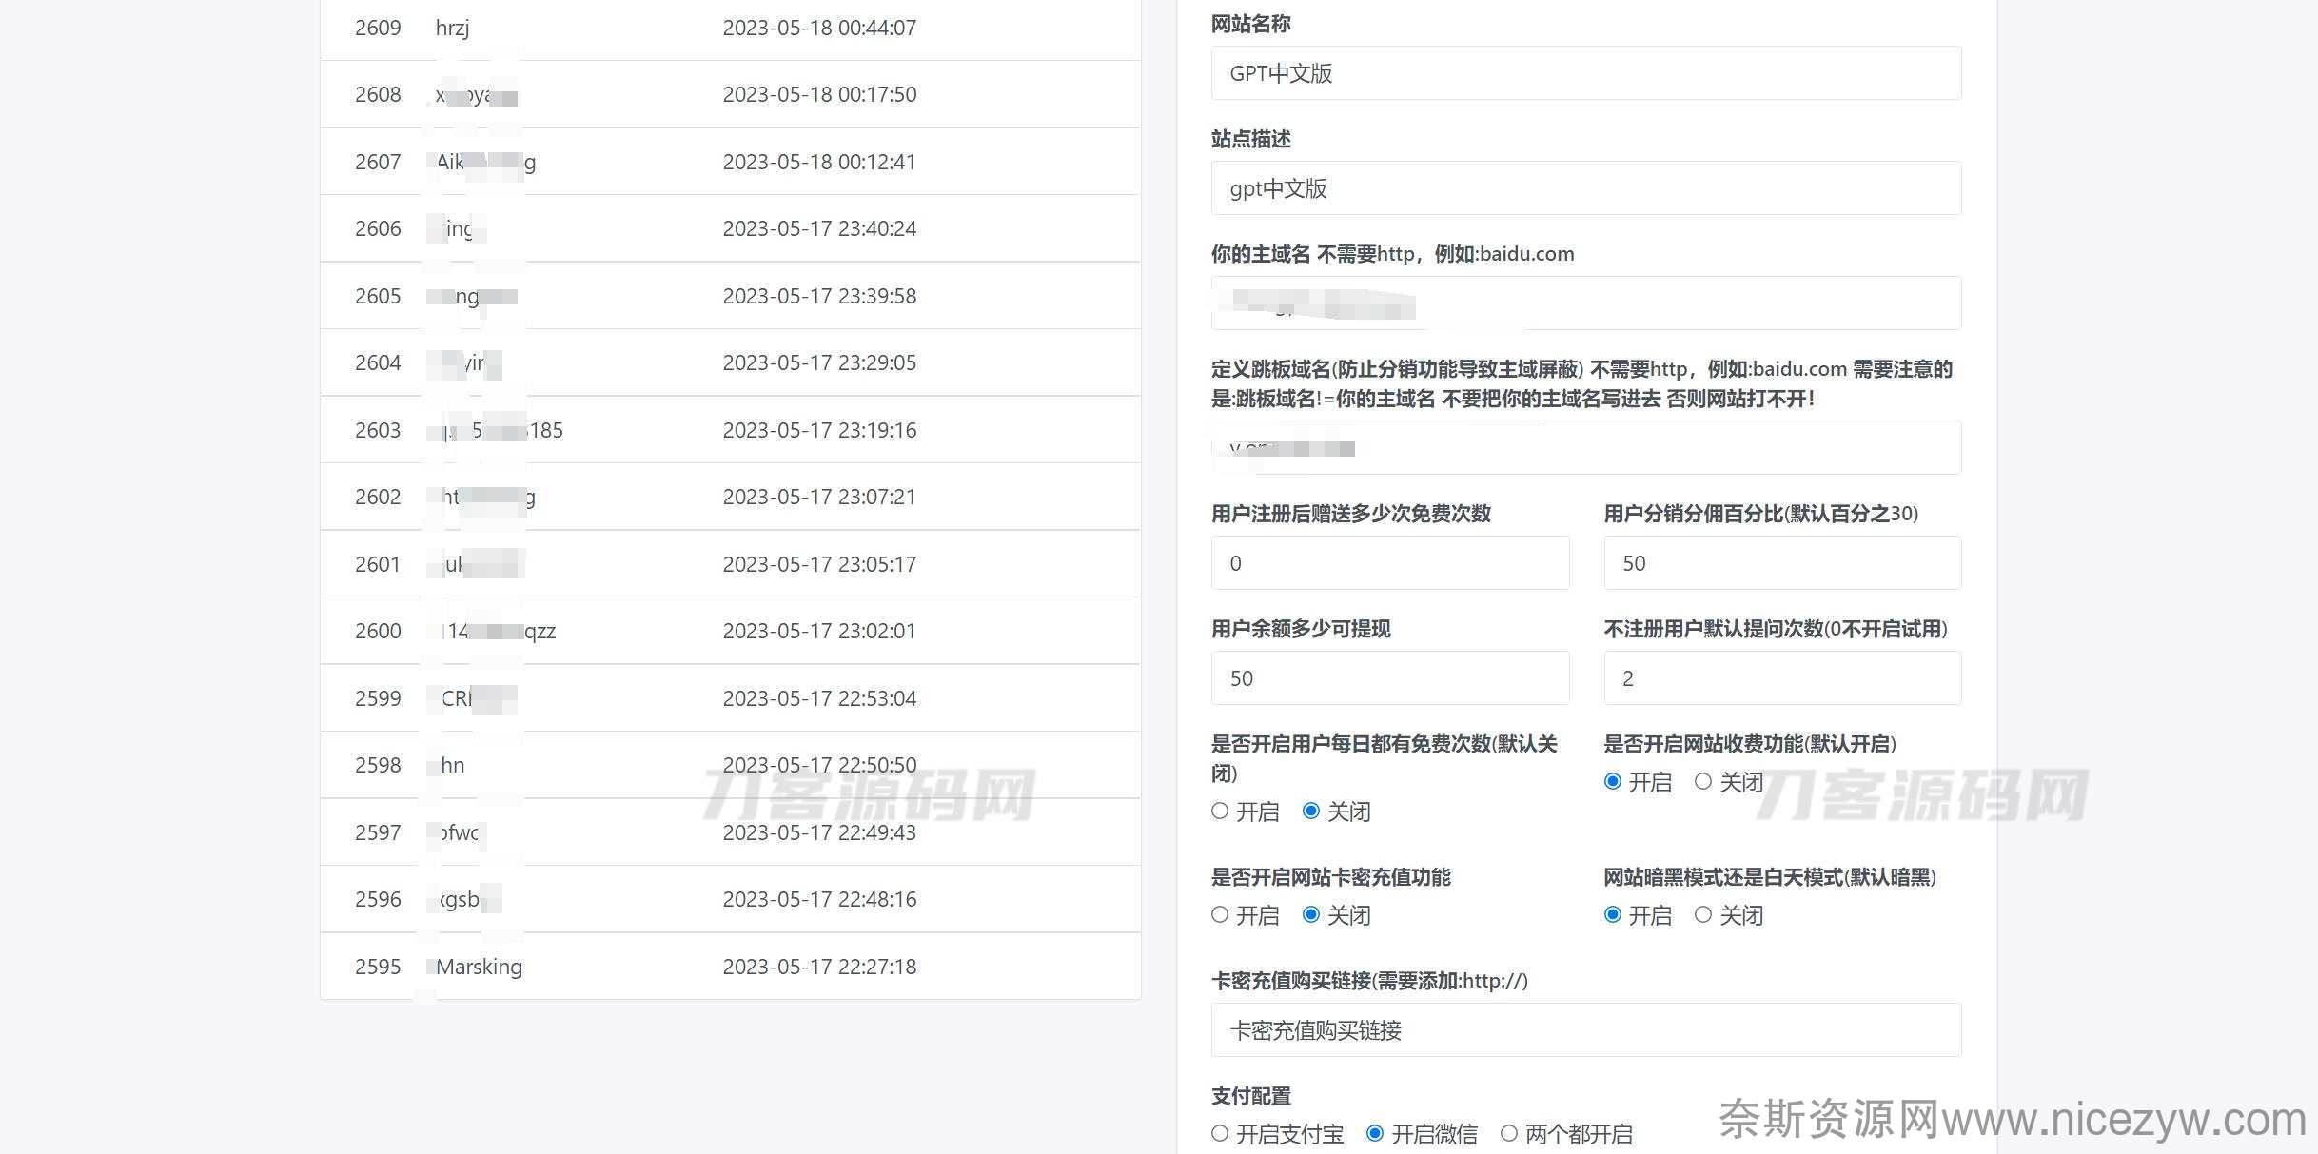Click the 分销分佣百分比 field showing 50
This screenshot has height=1154, width=2318.
click(1782, 563)
